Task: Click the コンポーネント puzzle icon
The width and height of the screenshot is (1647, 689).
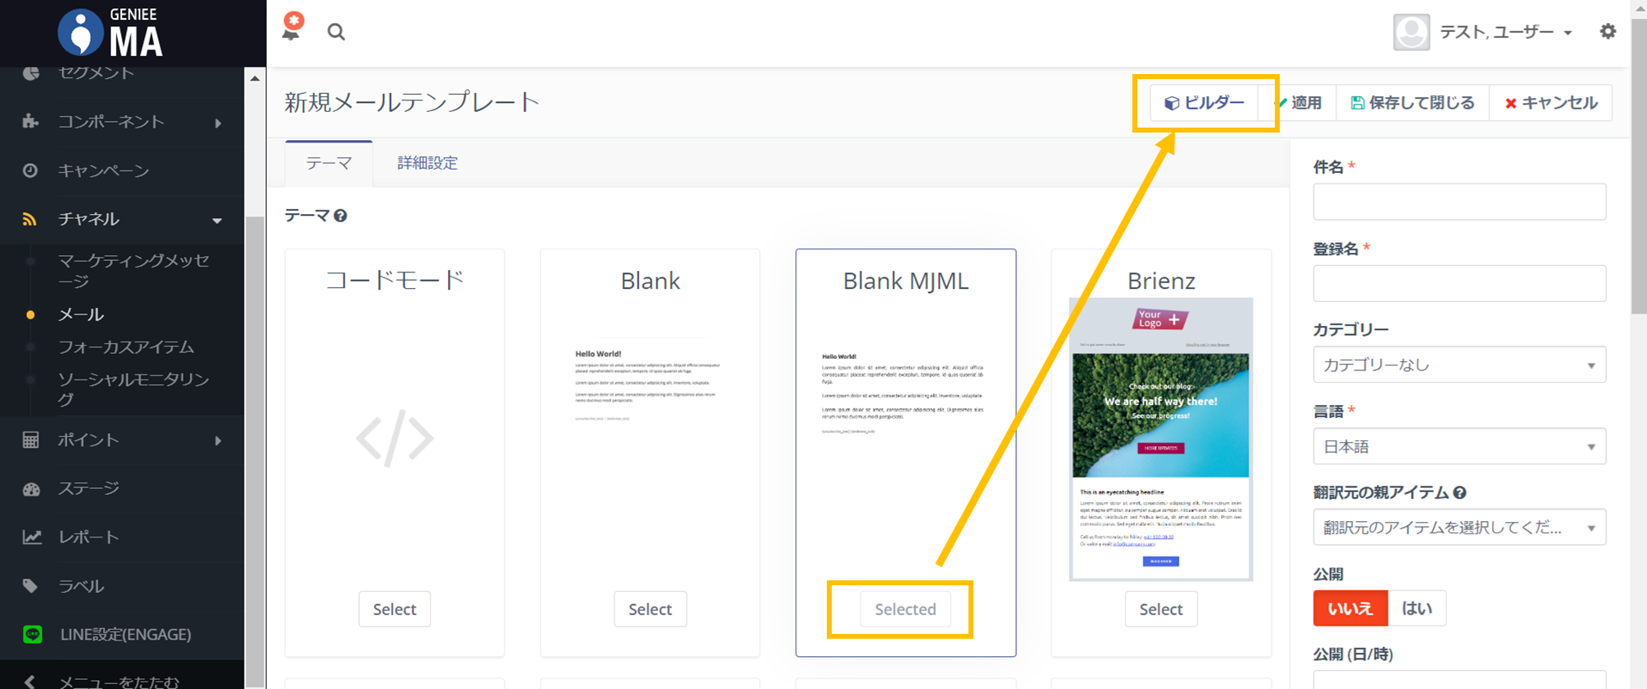Action: click(30, 122)
